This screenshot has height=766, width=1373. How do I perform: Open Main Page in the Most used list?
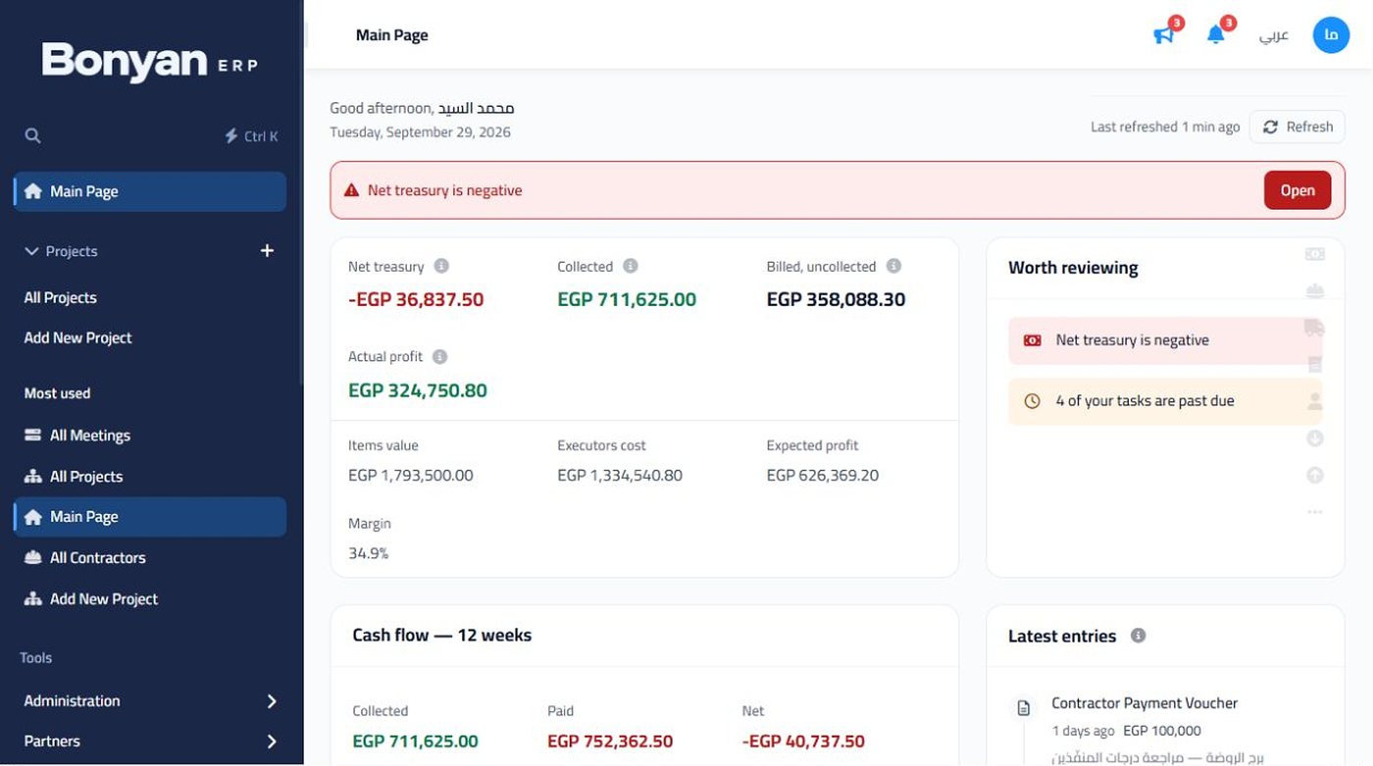click(149, 517)
